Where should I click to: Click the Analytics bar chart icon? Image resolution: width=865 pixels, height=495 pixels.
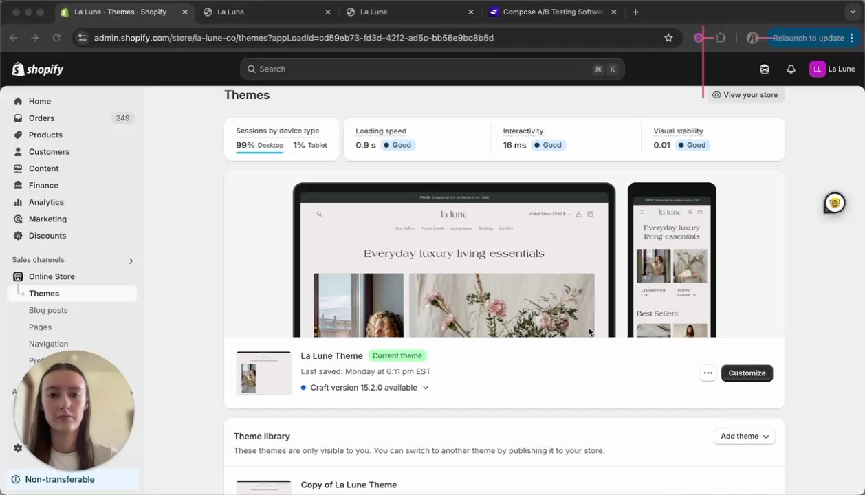(18, 202)
